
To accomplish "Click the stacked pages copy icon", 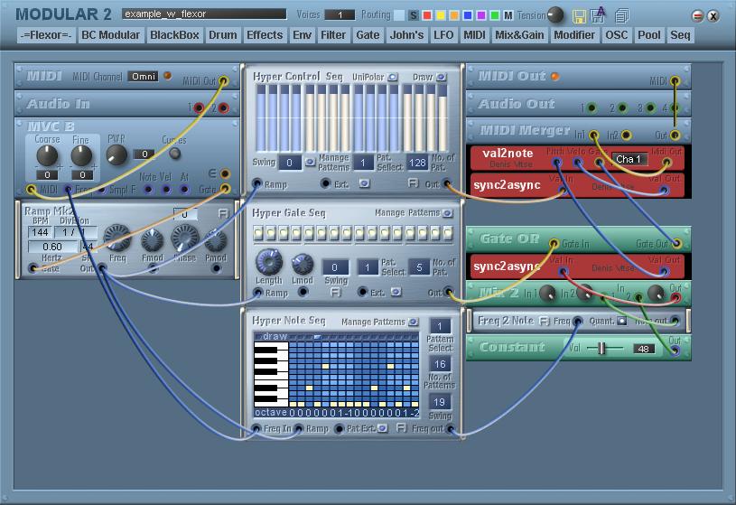I will point(621,15).
